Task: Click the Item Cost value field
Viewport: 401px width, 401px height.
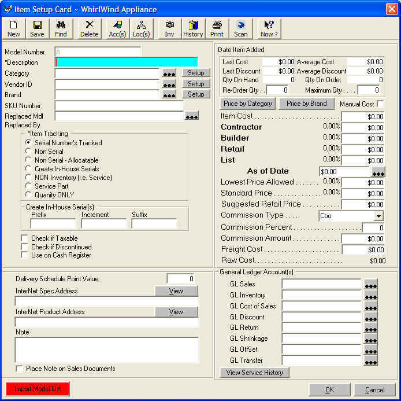Action: pyautogui.click(x=363, y=117)
